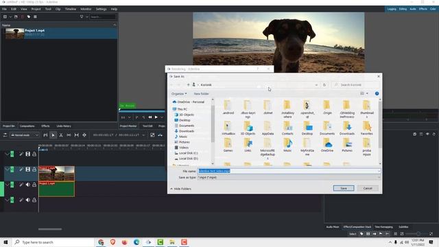Click the help question icon in Save As dialog
439x247 pixels.
tap(377, 93)
